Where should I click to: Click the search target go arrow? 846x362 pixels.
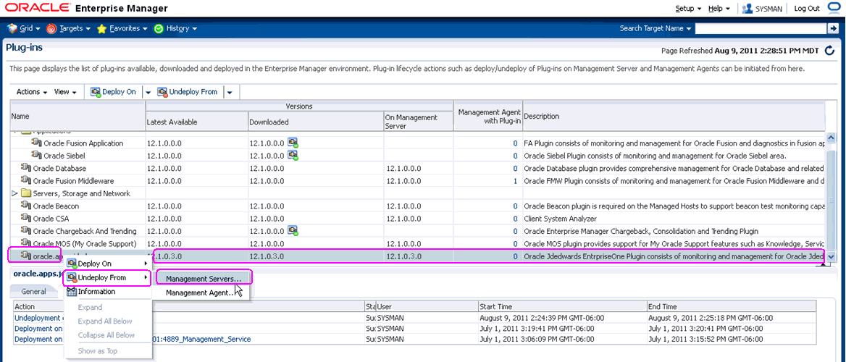tap(832, 28)
